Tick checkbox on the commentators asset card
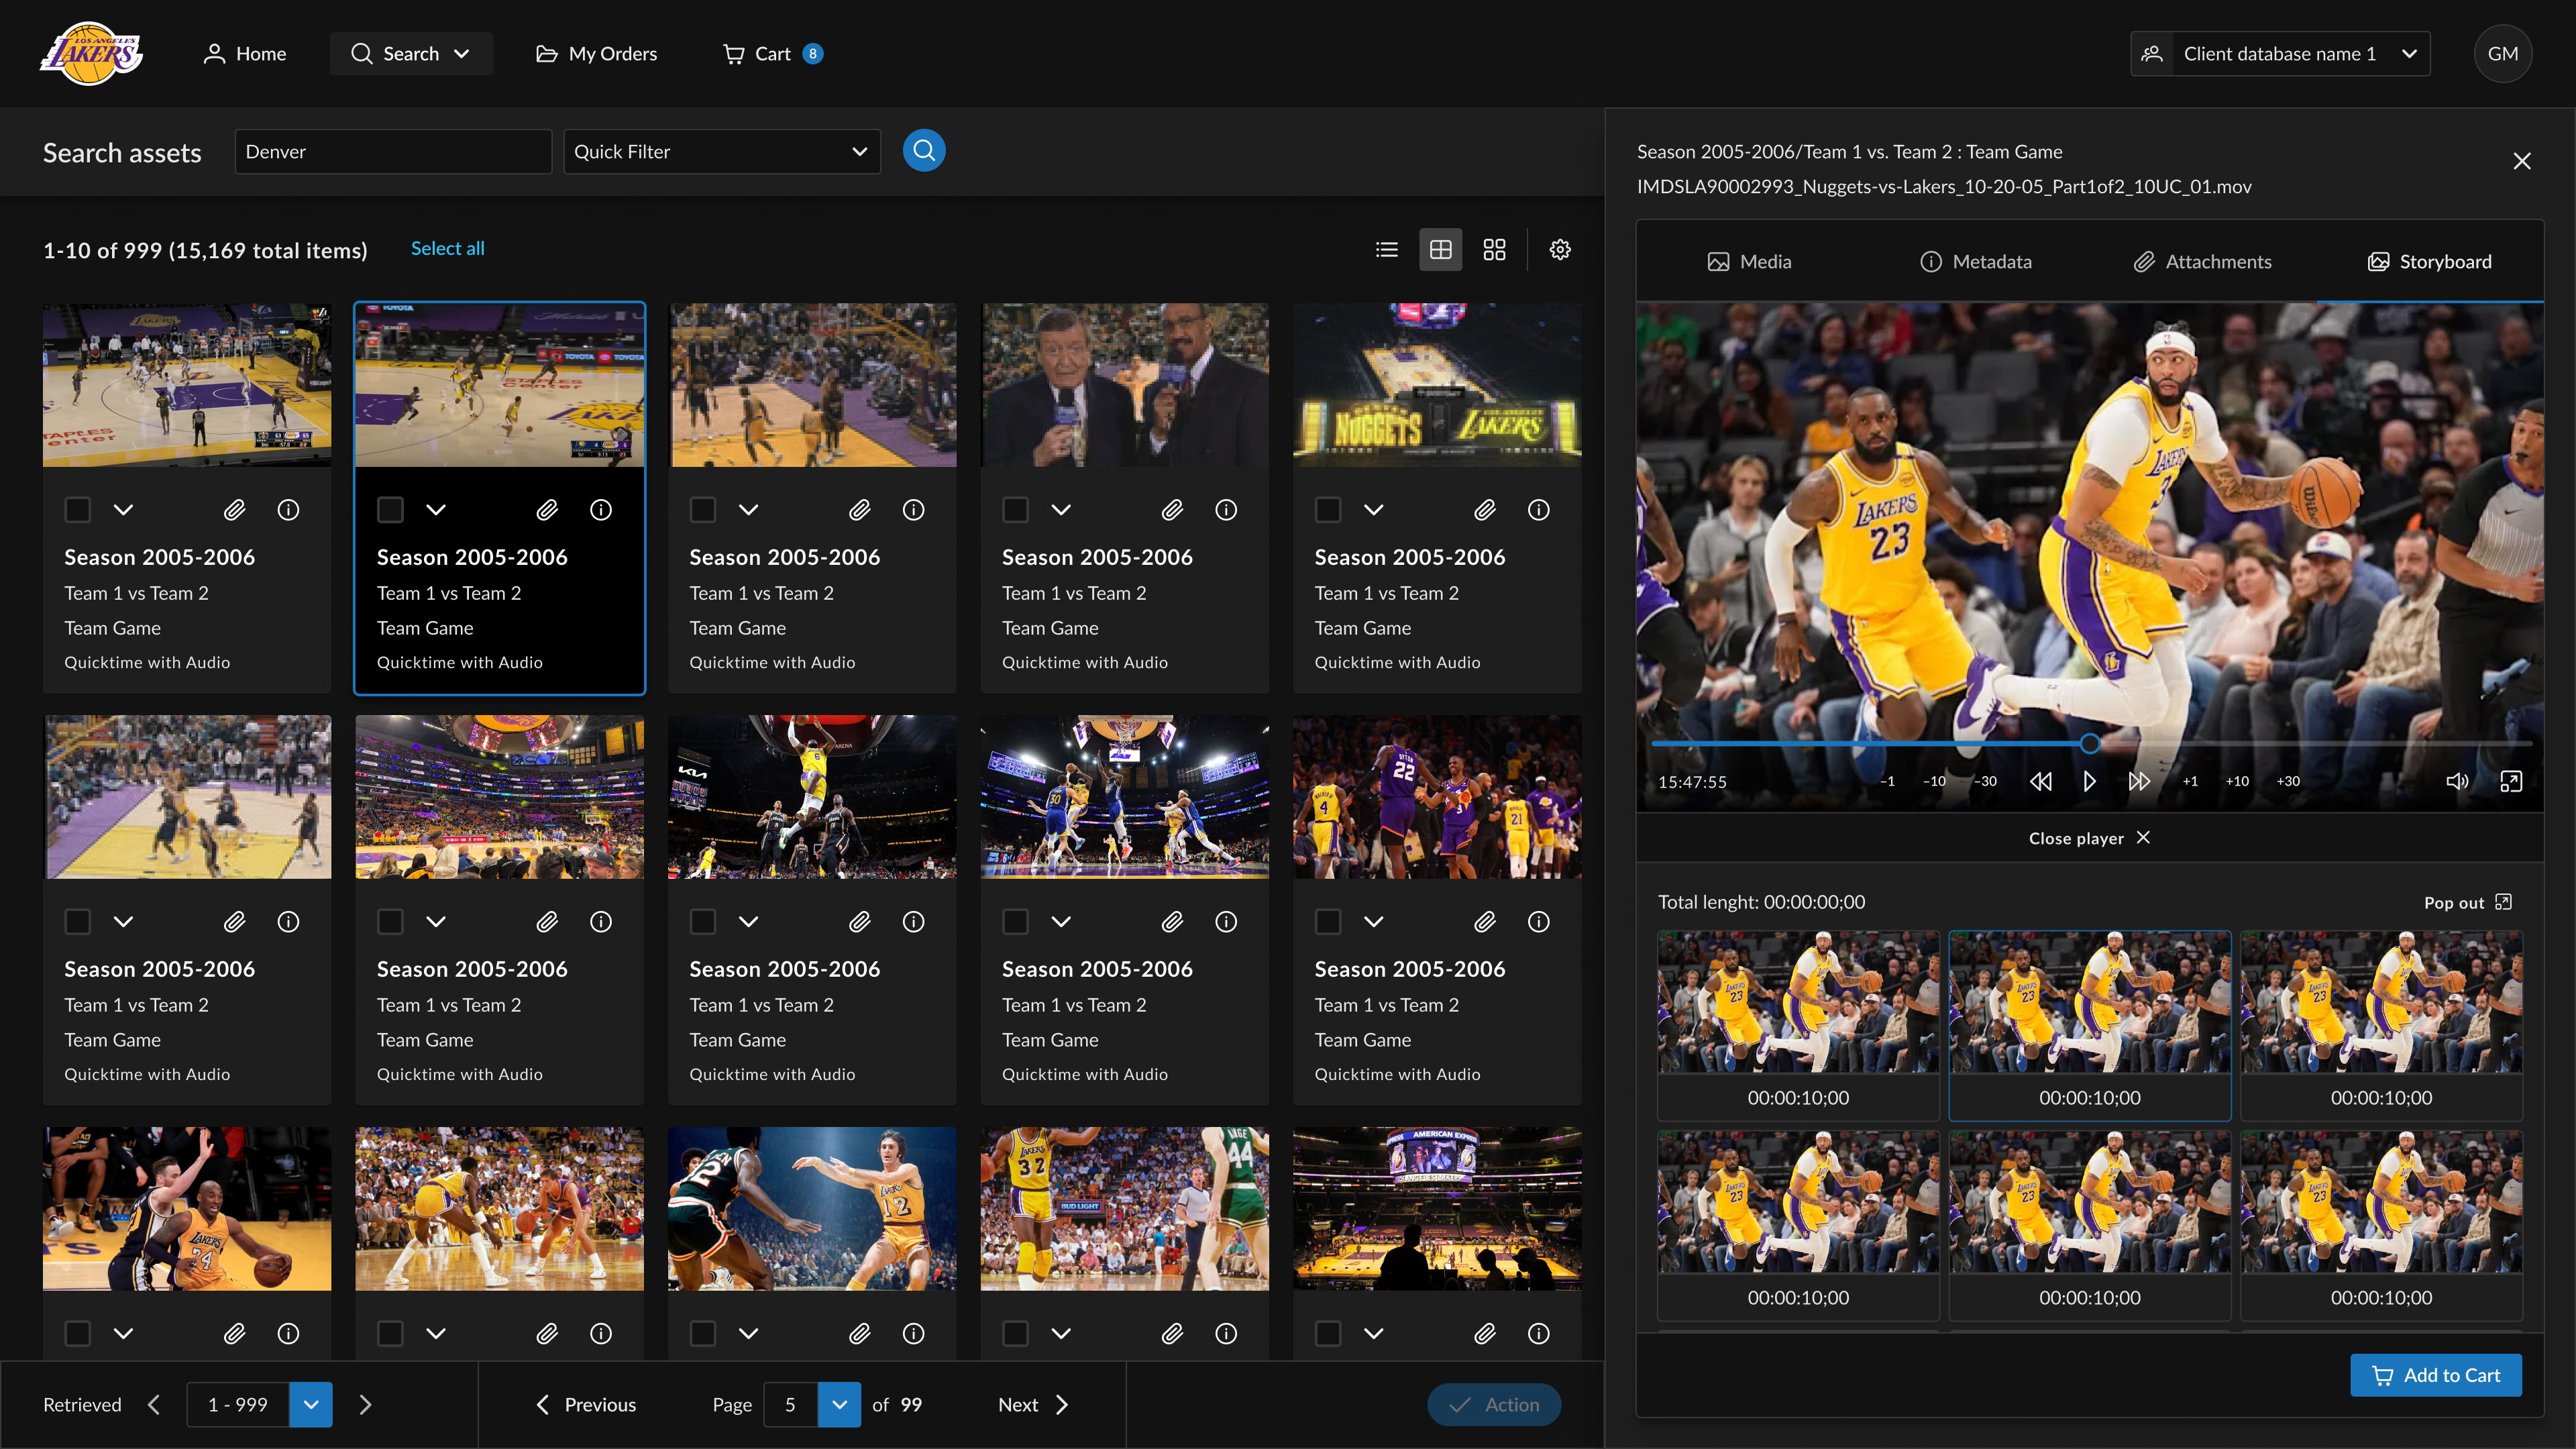Image resolution: width=2576 pixels, height=1449 pixels. click(1015, 510)
